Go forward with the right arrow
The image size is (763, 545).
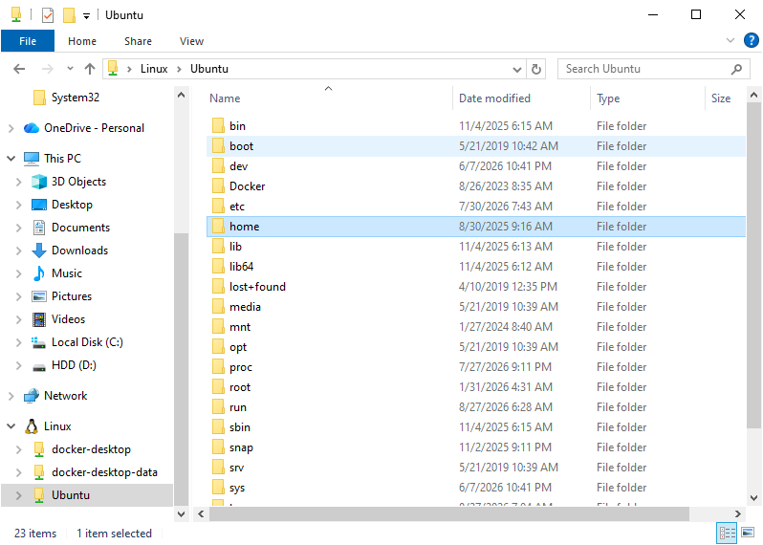tap(47, 69)
